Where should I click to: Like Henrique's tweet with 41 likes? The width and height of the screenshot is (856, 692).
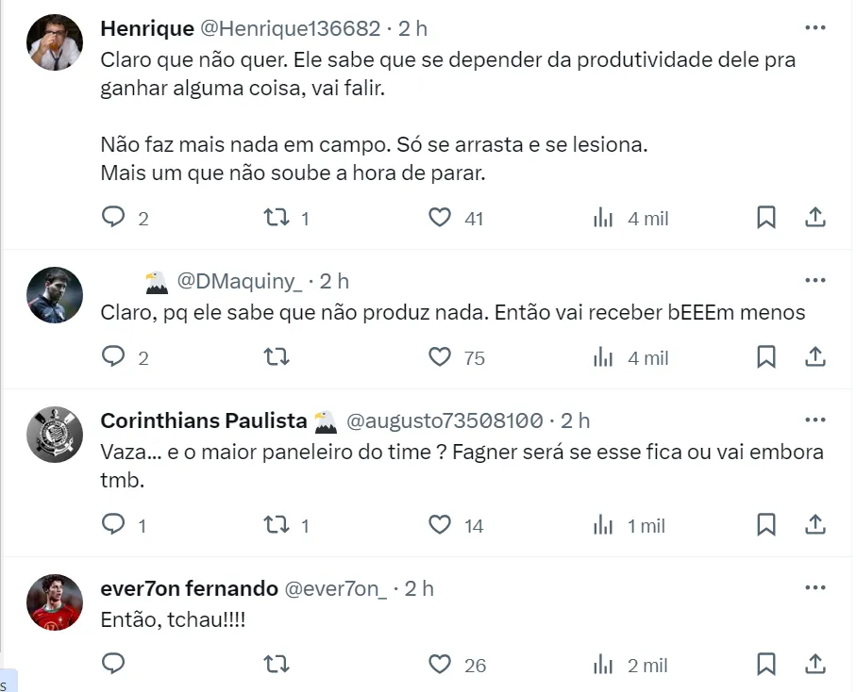[440, 218]
